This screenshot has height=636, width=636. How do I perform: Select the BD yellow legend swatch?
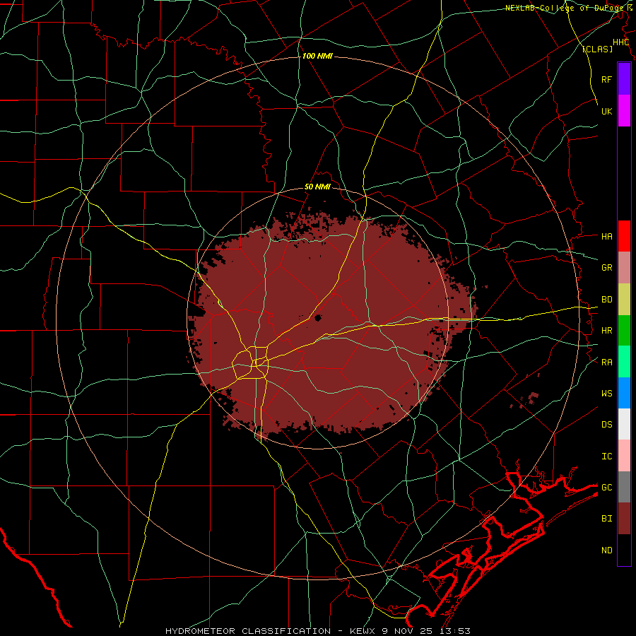(624, 300)
